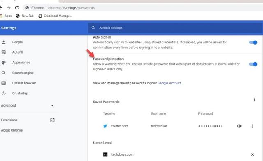Toggle the Auto Sign-in switch
The image size is (263, 161).
coord(253,43)
